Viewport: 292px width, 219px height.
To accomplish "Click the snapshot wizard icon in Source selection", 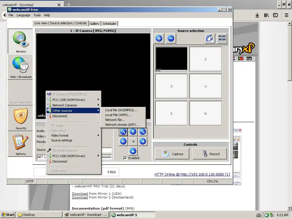I will click(210, 38).
